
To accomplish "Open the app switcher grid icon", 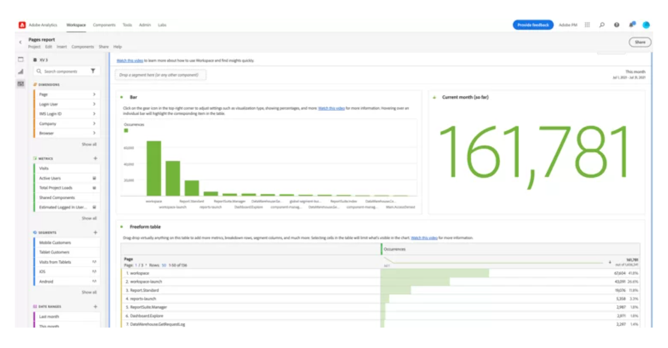I will coord(587,25).
